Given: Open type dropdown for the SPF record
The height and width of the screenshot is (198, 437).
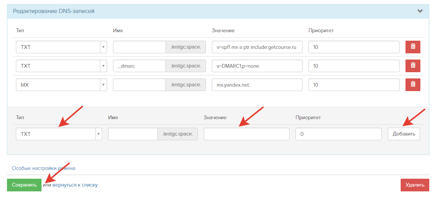Looking at the screenshot, I should pyautogui.click(x=61, y=47).
